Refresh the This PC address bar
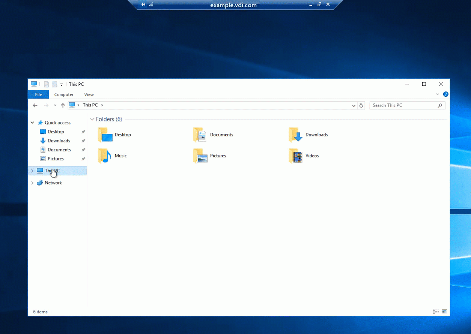Screen dimensions: 471x334 pyautogui.click(x=361, y=106)
